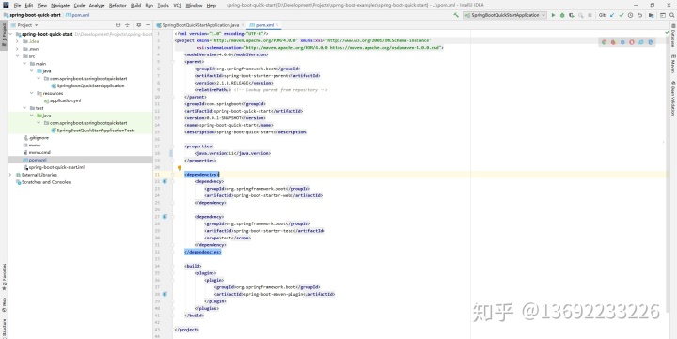Click the Build project hammer icon
Image resolution: width=677 pixels, height=339 pixels.
pyautogui.click(x=456, y=15)
